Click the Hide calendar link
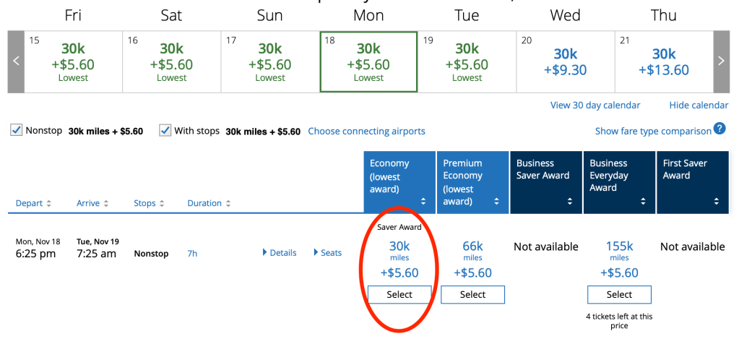This screenshot has width=739, height=339. (x=699, y=106)
